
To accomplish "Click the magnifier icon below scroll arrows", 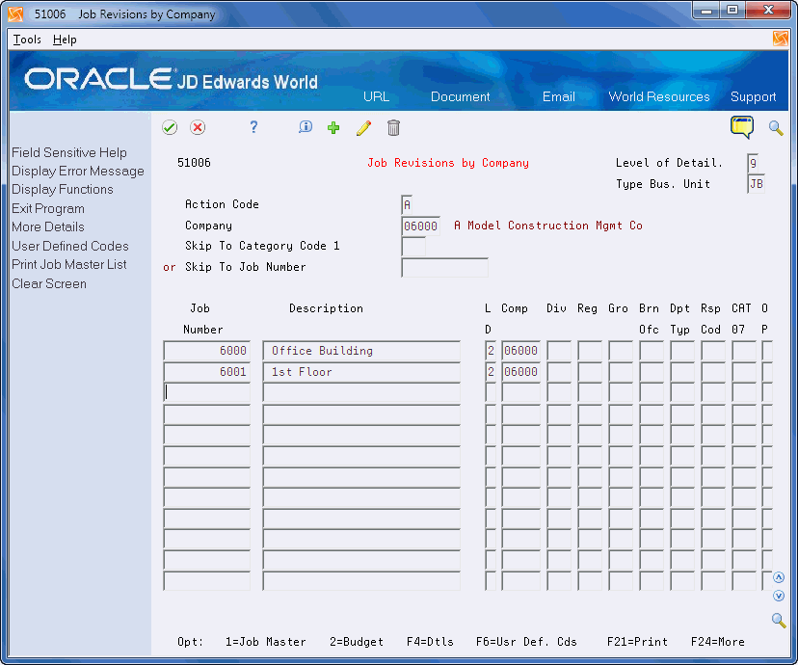I will coord(779,621).
